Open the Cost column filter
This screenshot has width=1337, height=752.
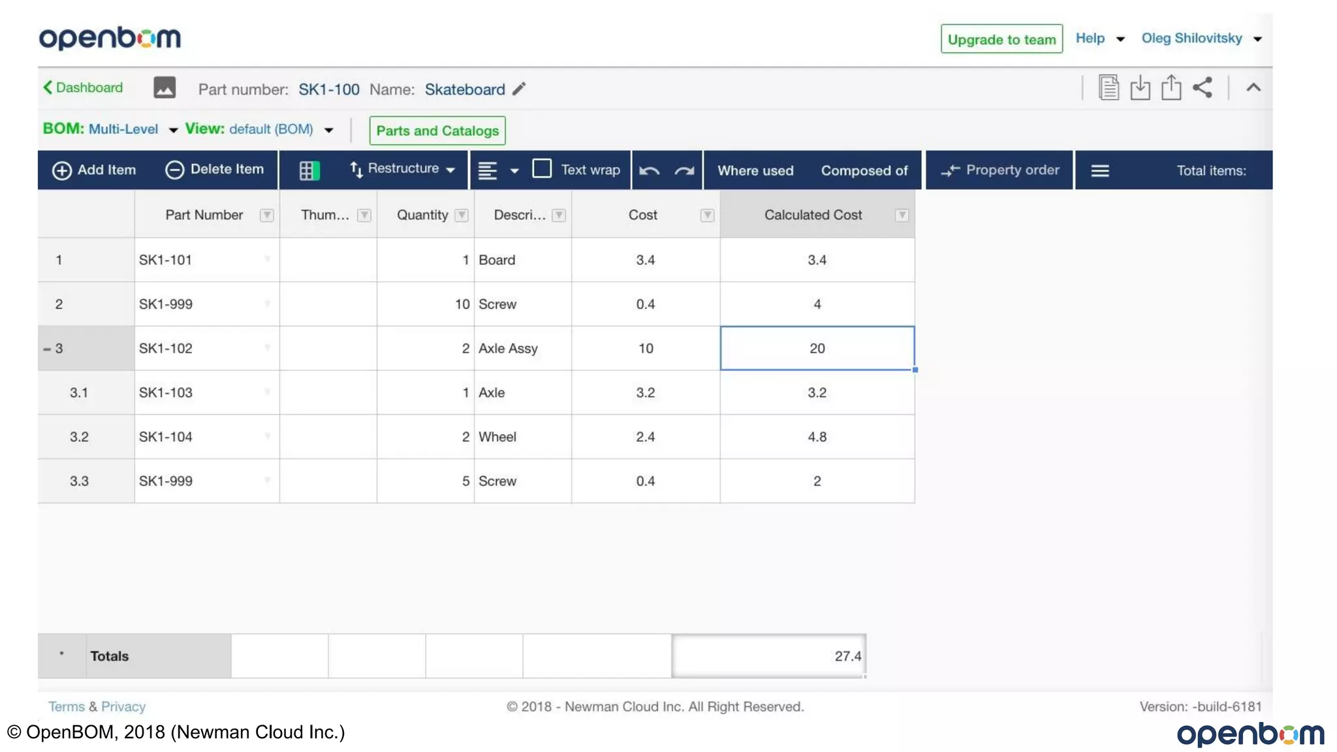707,215
